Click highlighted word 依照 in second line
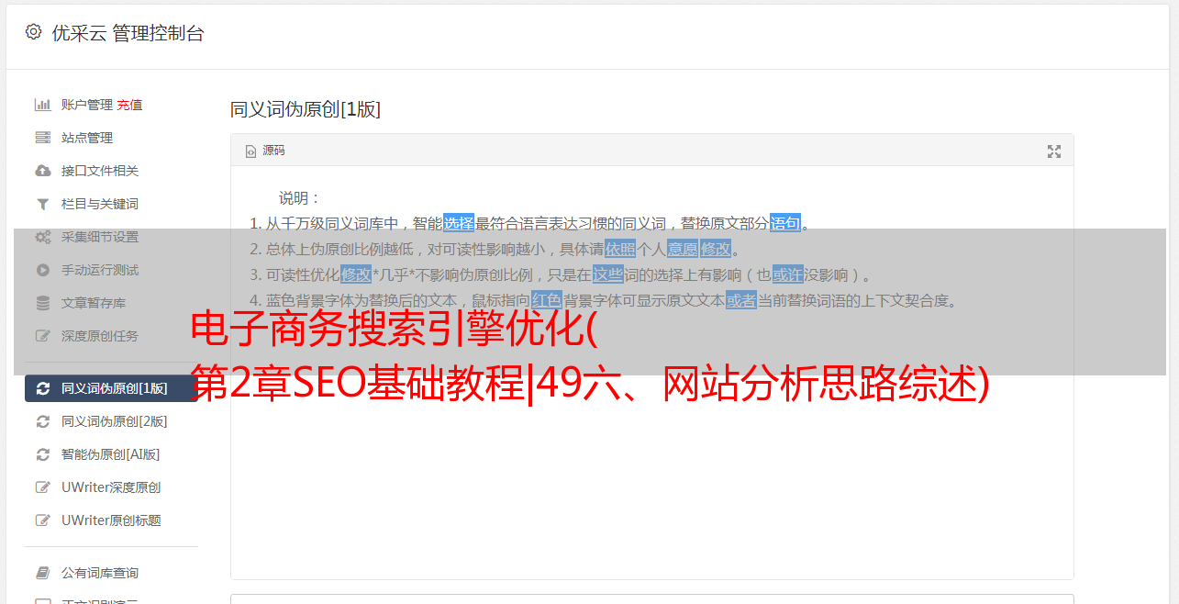Screen dimensions: 1179x604 [x=620, y=249]
